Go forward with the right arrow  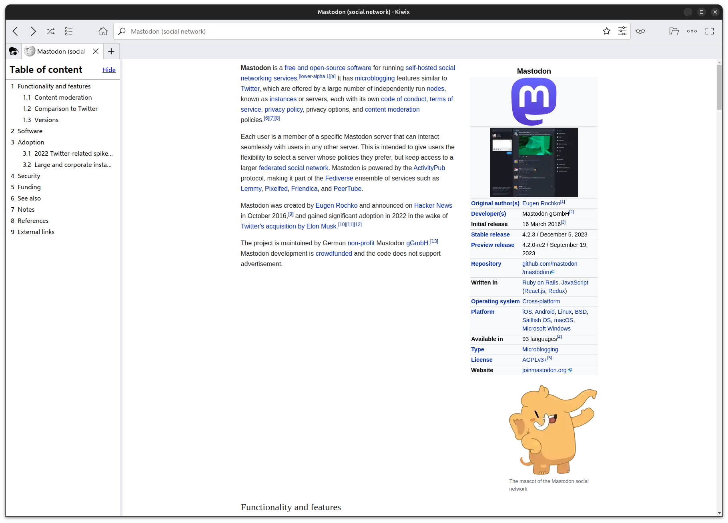(33, 31)
